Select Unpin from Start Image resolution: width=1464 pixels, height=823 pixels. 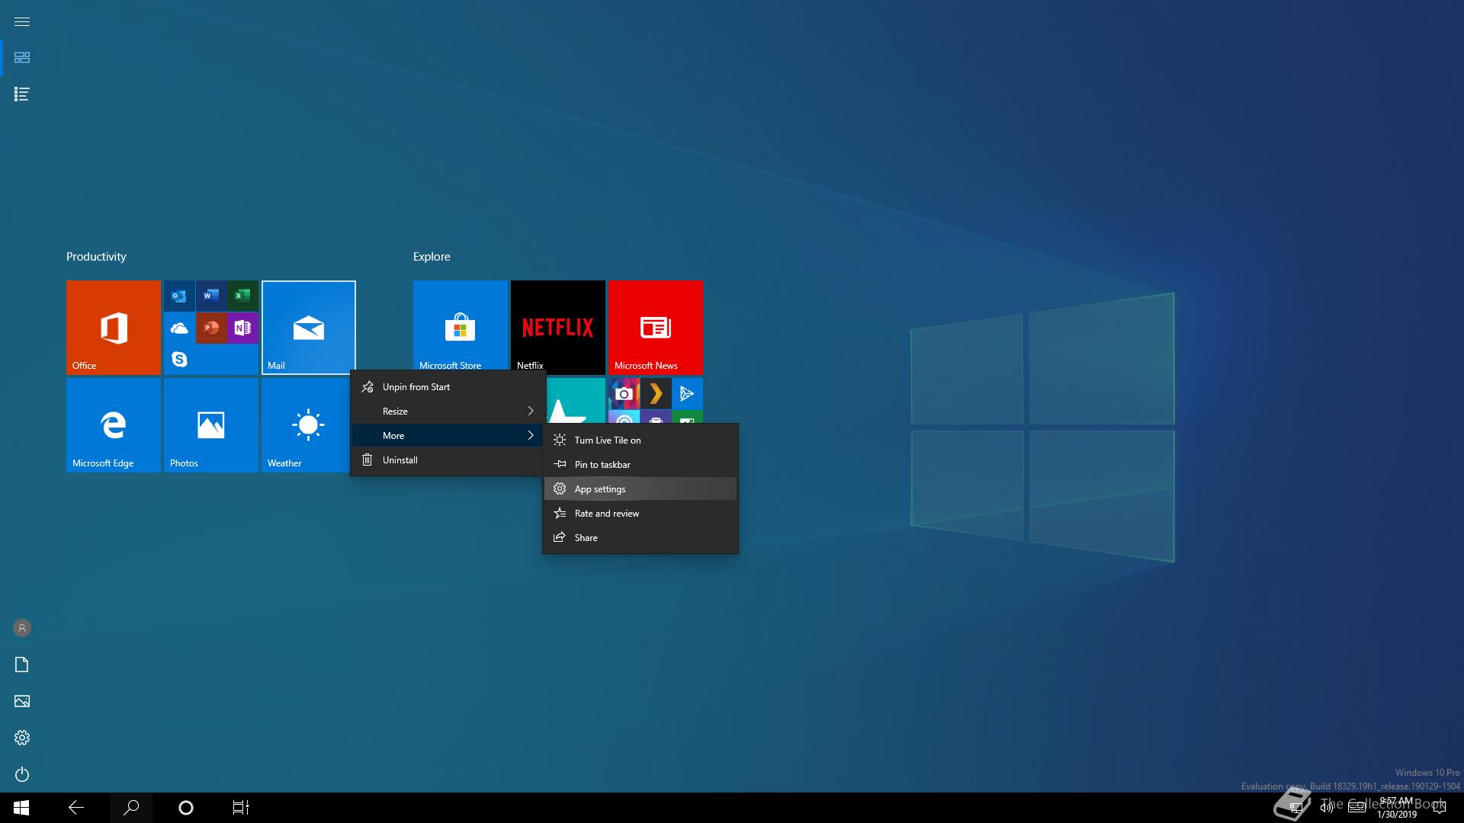point(448,387)
